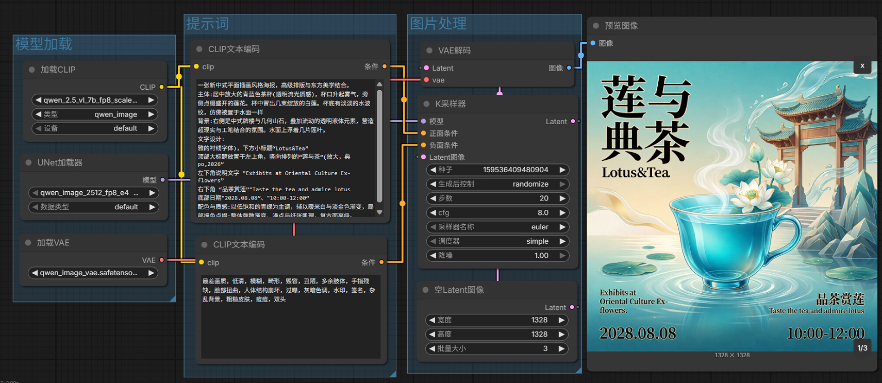Collapse the VAE解码 node via title dot
This screenshot has width=882, height=383.
tap(429, 51)
